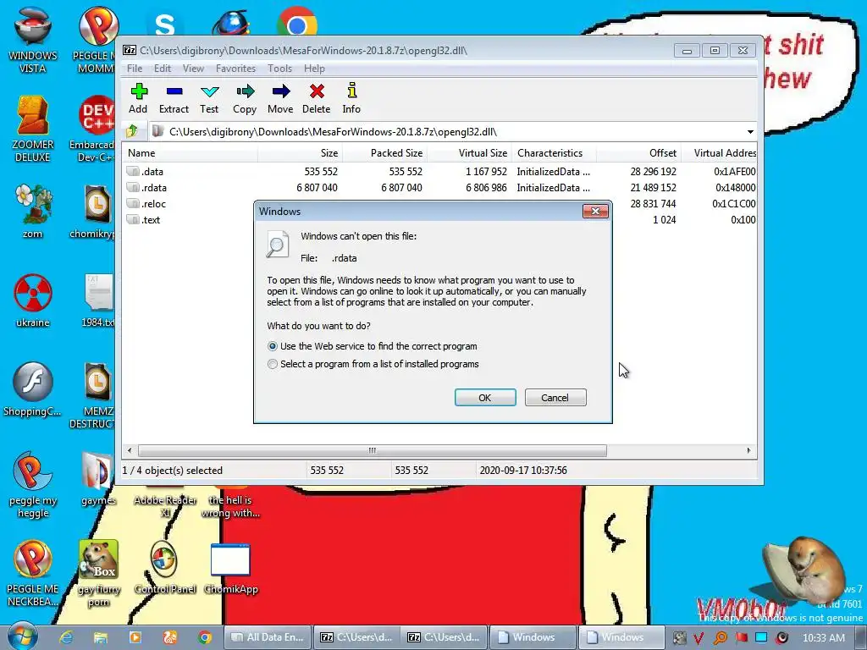Open the Chrome desktop icon at top
The image size is (867, 650).
pos(297,22)
